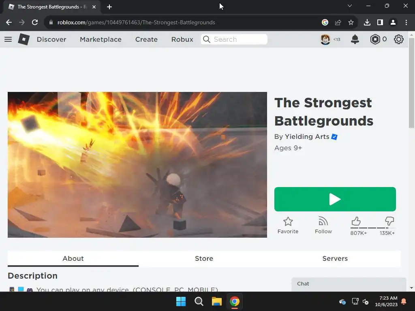Viewport: 415px width, 311px height.
Task: Open the settings gear menu
Action: tap(399, 39)
